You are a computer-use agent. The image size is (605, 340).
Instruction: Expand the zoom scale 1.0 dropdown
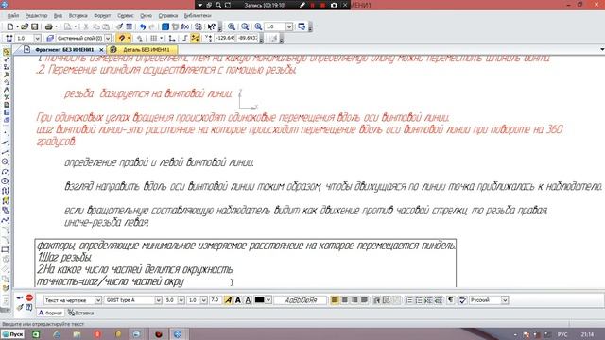(x=289, y=26)
